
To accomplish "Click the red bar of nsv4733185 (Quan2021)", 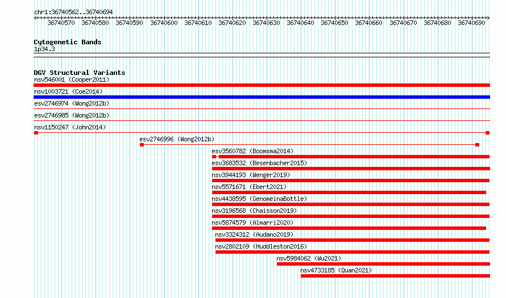I will tap(395, 276).
